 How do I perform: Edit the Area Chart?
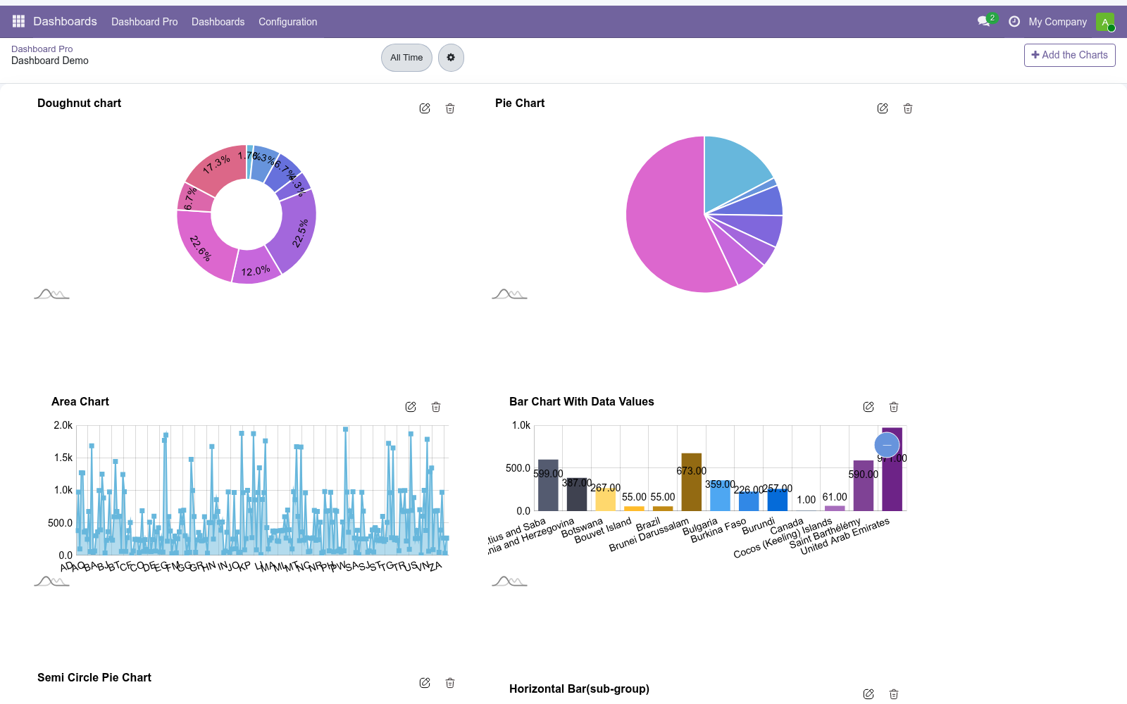coord(411,407)
